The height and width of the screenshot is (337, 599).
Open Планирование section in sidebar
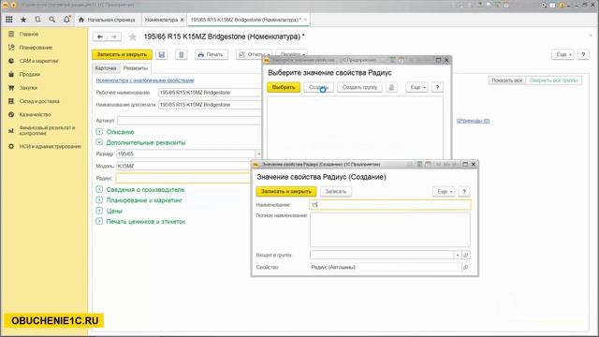click(x=36, y=48)
